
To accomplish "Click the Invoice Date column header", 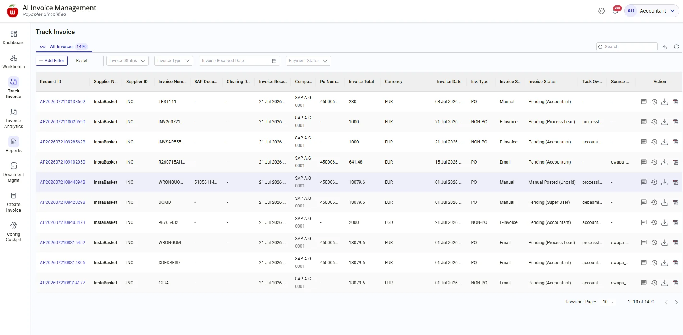I will point(449,82).
